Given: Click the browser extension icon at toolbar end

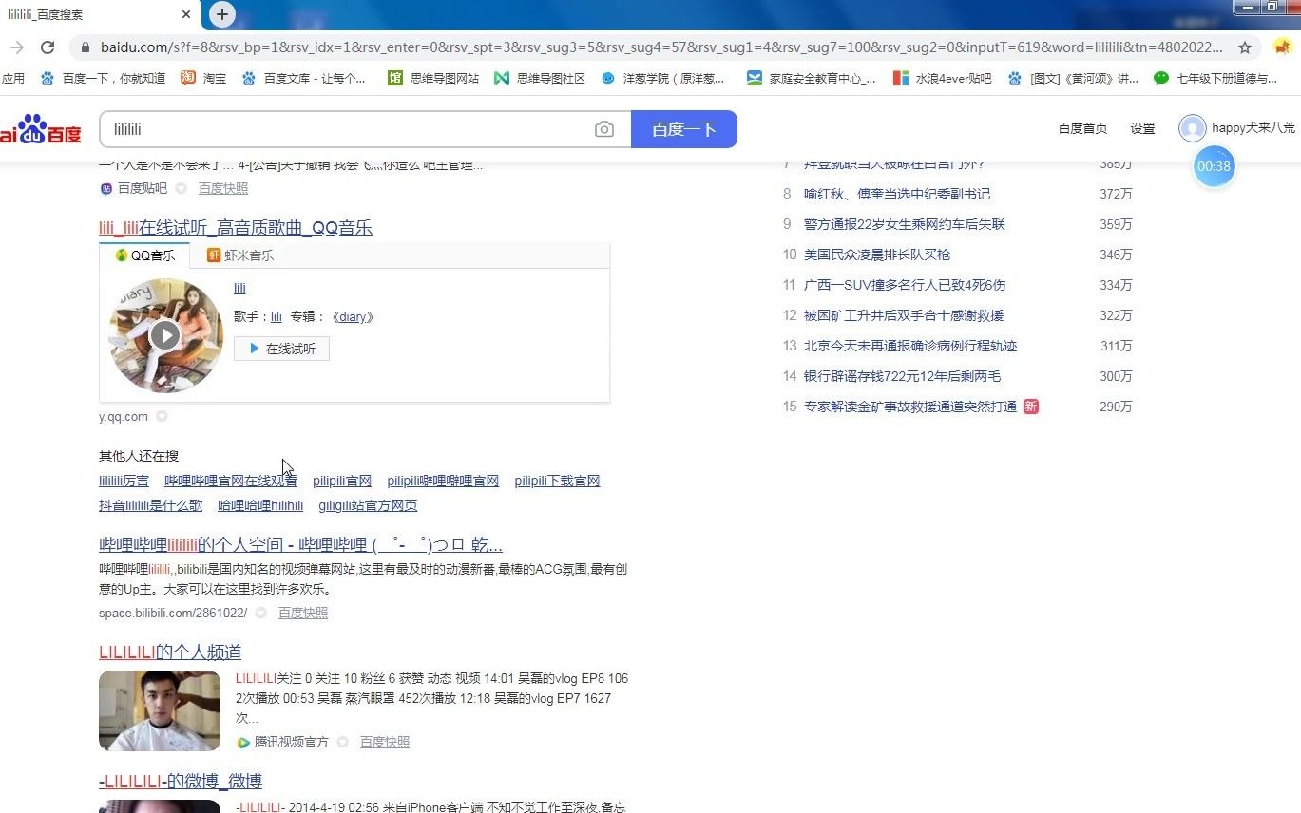Looking at the screenshot, I should 1283,47.
